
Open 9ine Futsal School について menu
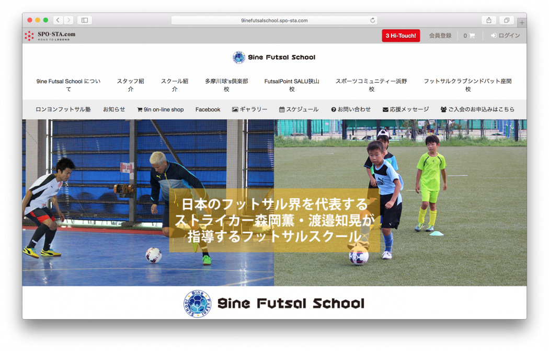[x=68, y=85]
